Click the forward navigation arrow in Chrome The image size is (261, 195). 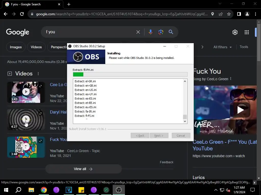[x=14, y=14]
